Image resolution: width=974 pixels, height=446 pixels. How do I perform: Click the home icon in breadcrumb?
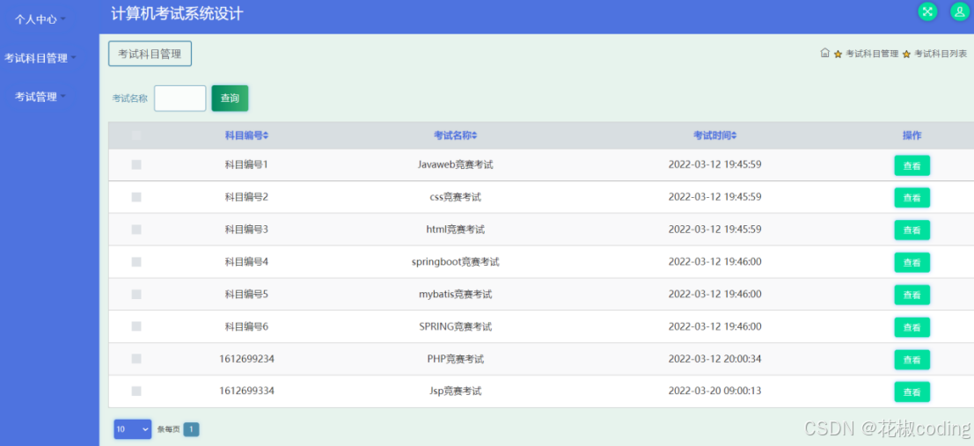coord(825,54)
